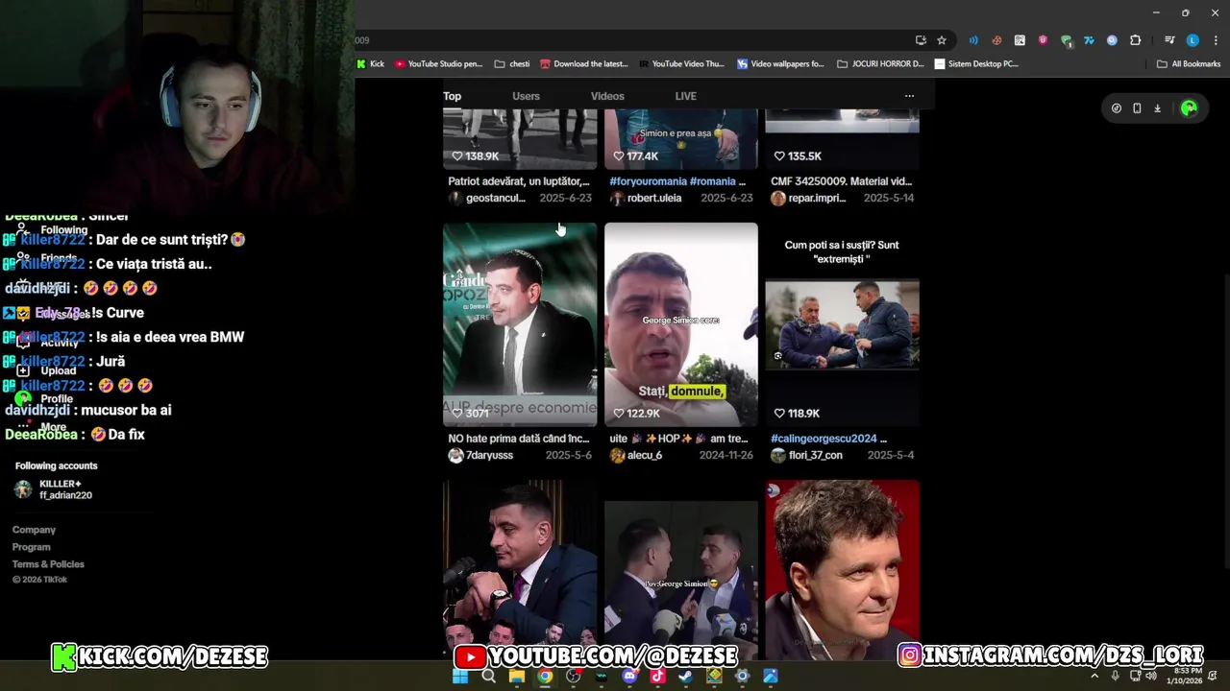
Task: Play the Cum poți sa i susții video
Action: tap(843, 324)
